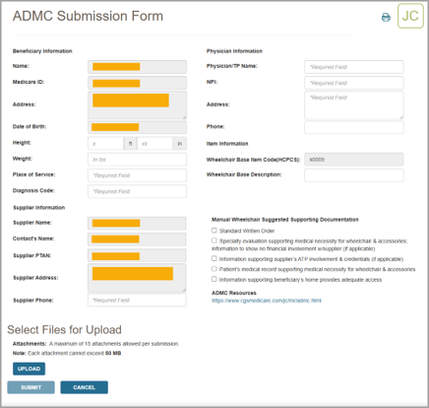Enable supplier's ATP involvement & credentials checkbox

click(x=214, y=258)
